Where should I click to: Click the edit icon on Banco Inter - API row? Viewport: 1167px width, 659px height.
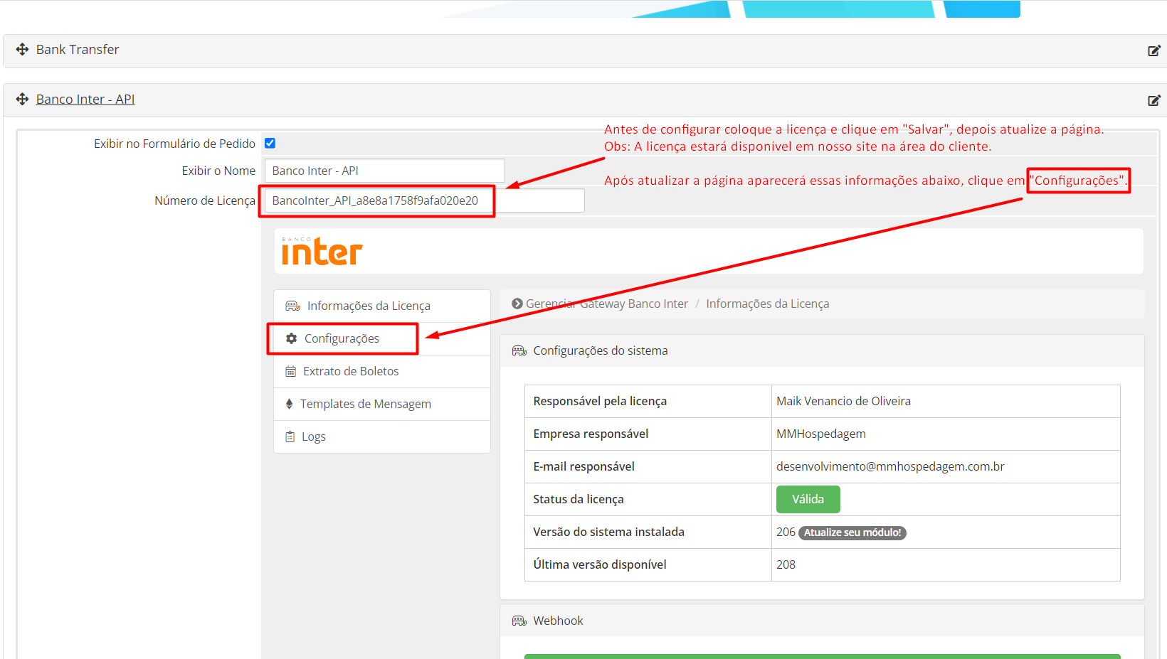click(1154, 100)
